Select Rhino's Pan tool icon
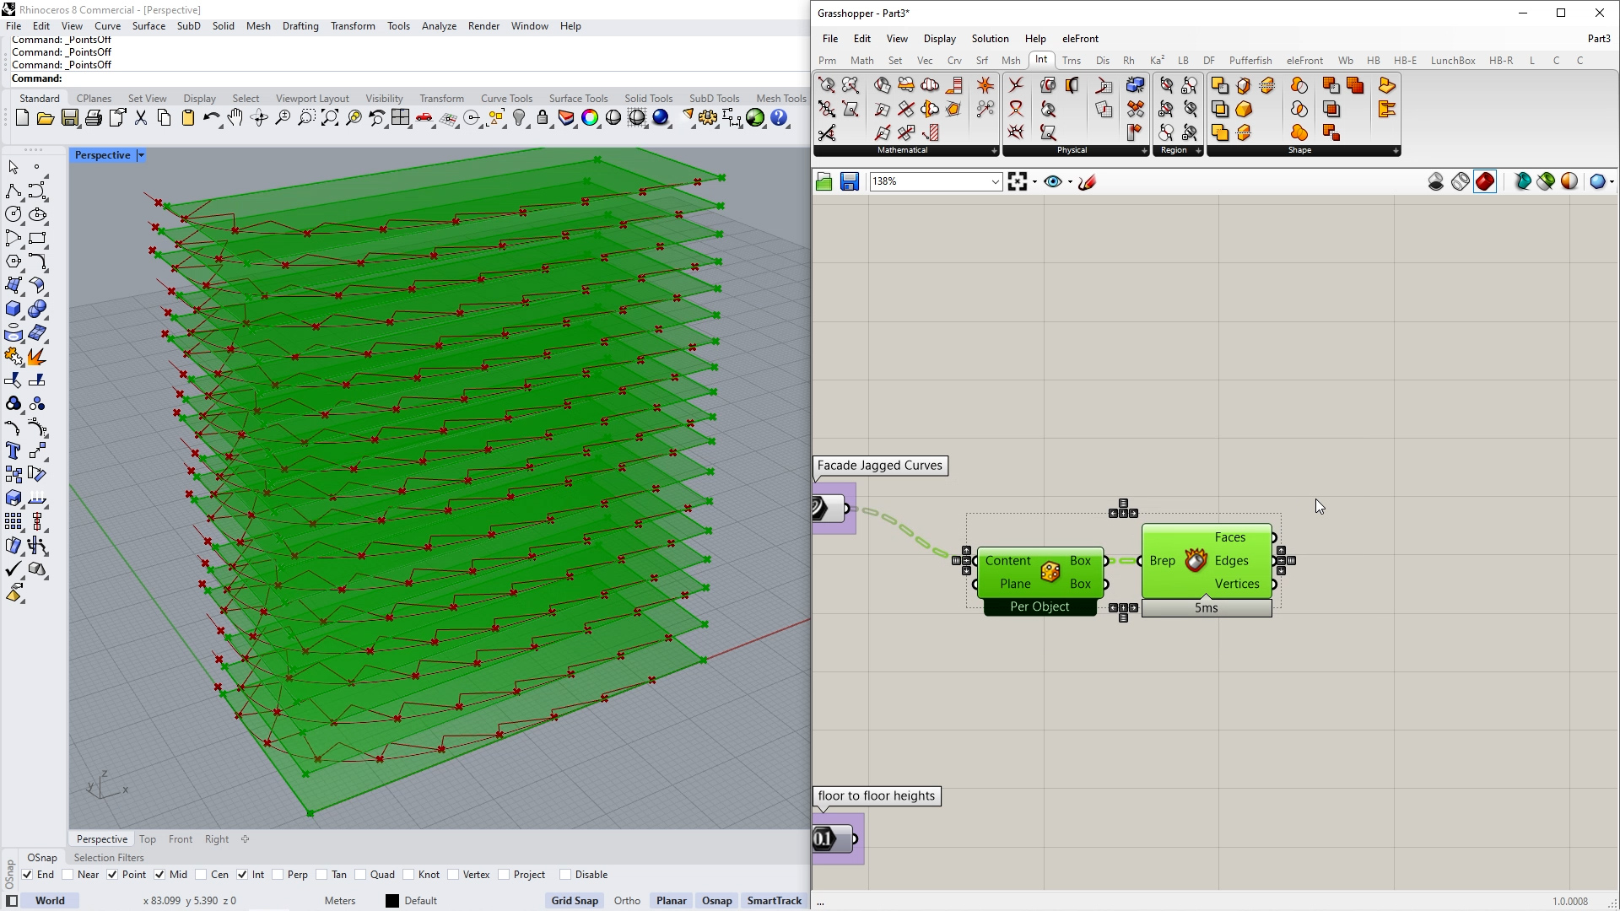This screenshot has height=911, width=1620. point(235,118)
